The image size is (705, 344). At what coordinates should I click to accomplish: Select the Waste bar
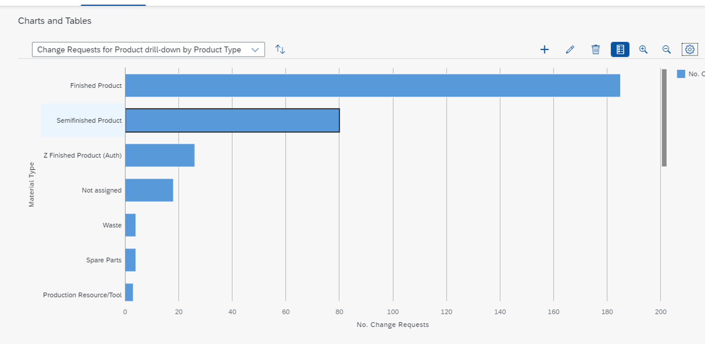pyautogui.click(x=130, y=225)
